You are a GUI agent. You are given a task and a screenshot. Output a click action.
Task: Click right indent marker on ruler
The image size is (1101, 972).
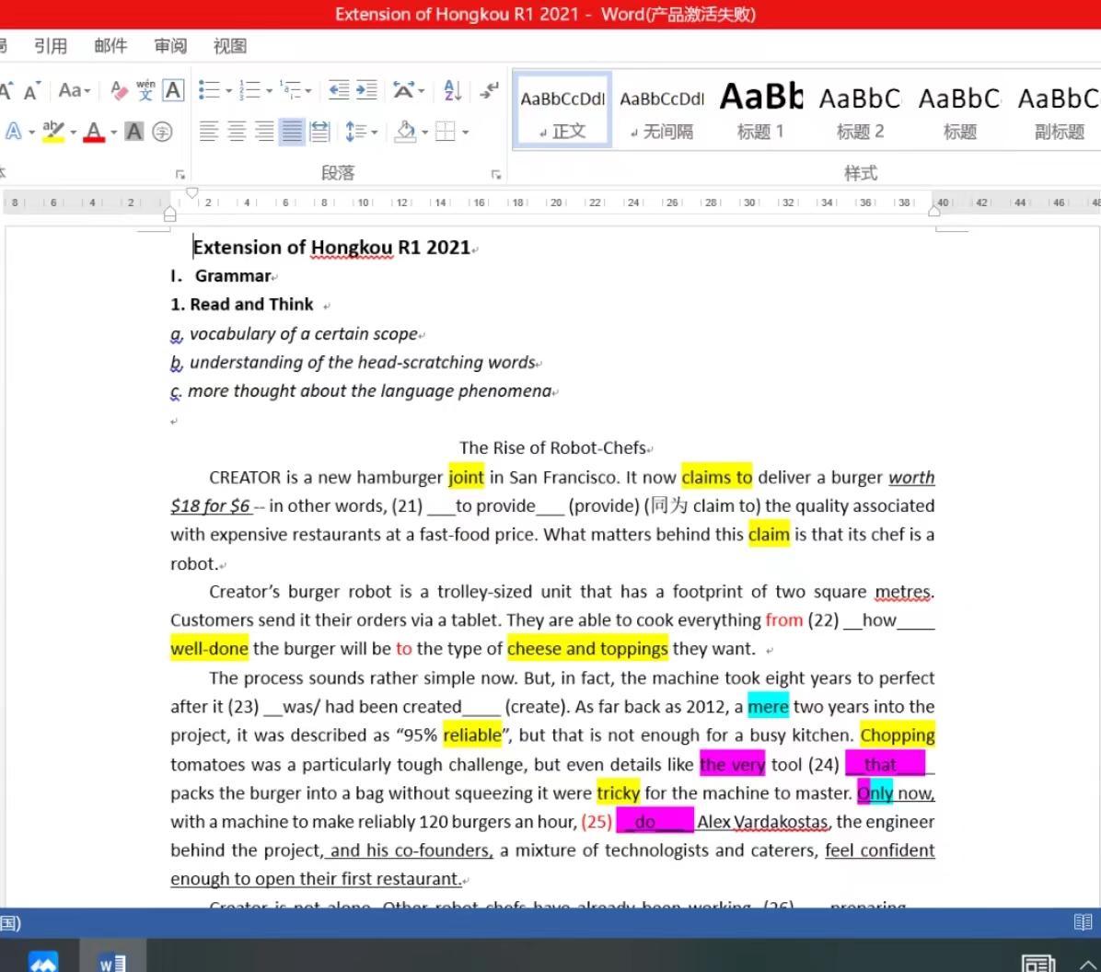pos(933,211)
